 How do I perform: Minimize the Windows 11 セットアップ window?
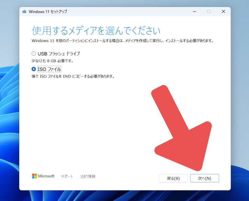tap(194, 12)
